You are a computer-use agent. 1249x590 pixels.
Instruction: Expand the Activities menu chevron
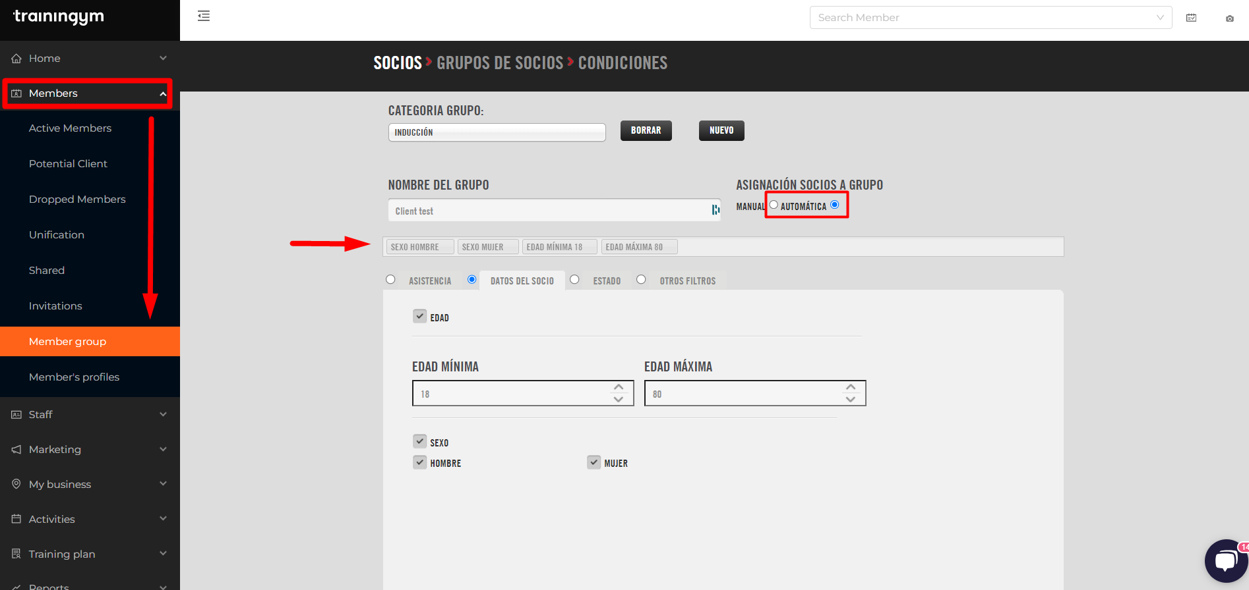pos(163,519)
